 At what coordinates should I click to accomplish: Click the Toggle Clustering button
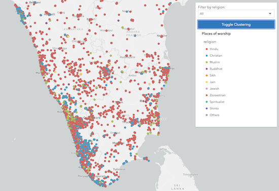236,24
